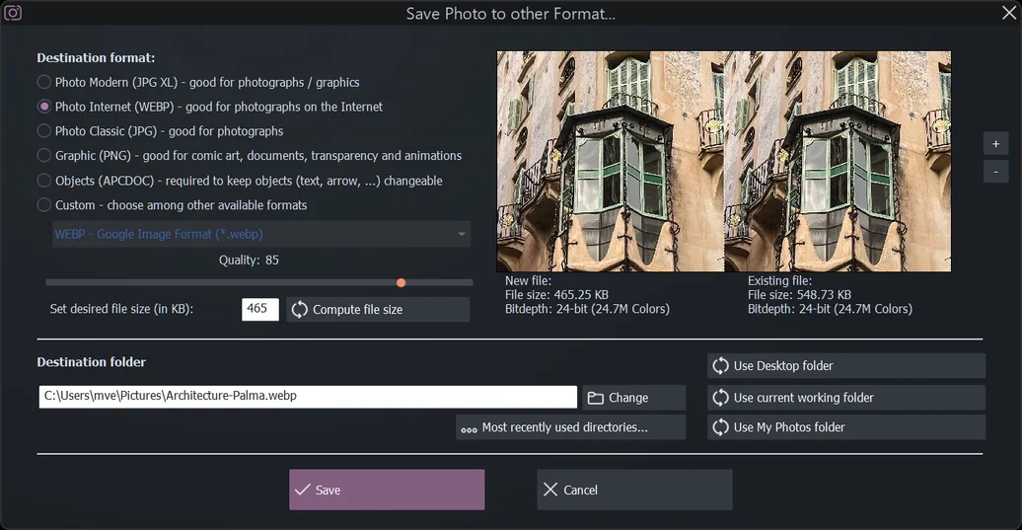Click the Quality slider handle
This screenshot has width=1022, height=530.
401,282
